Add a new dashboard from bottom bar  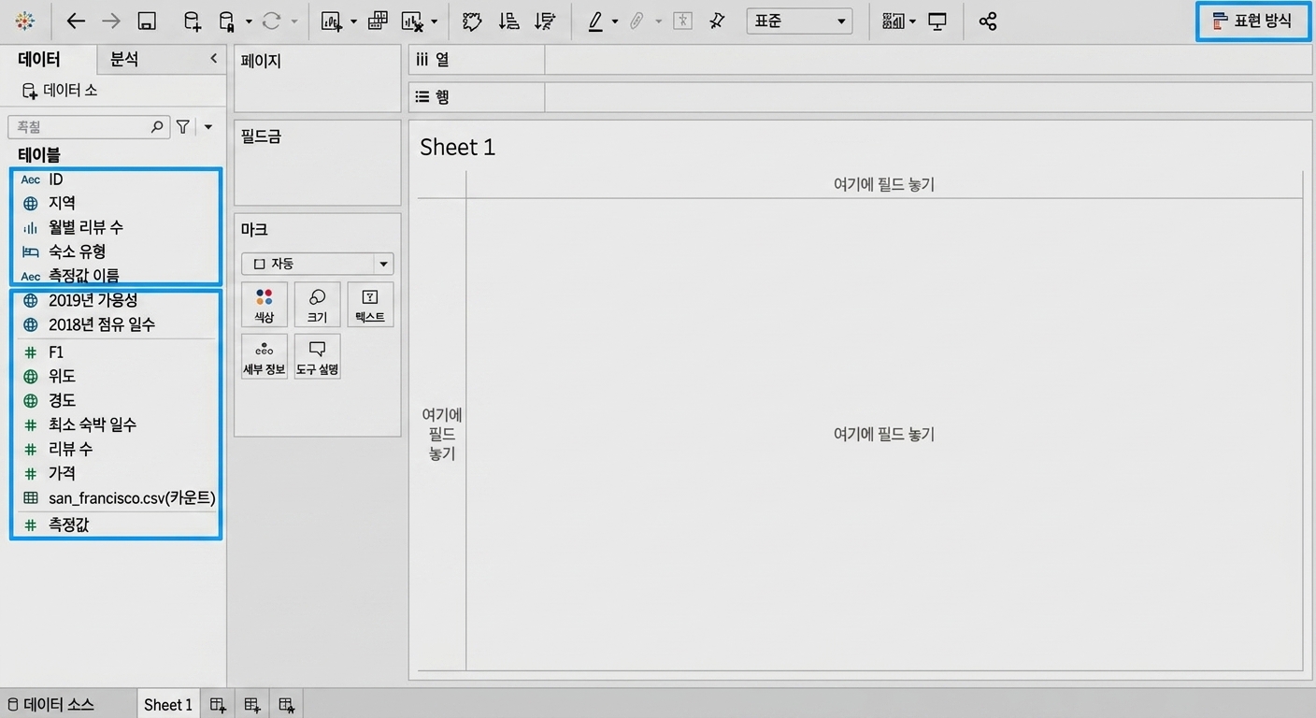pos(252,705)
